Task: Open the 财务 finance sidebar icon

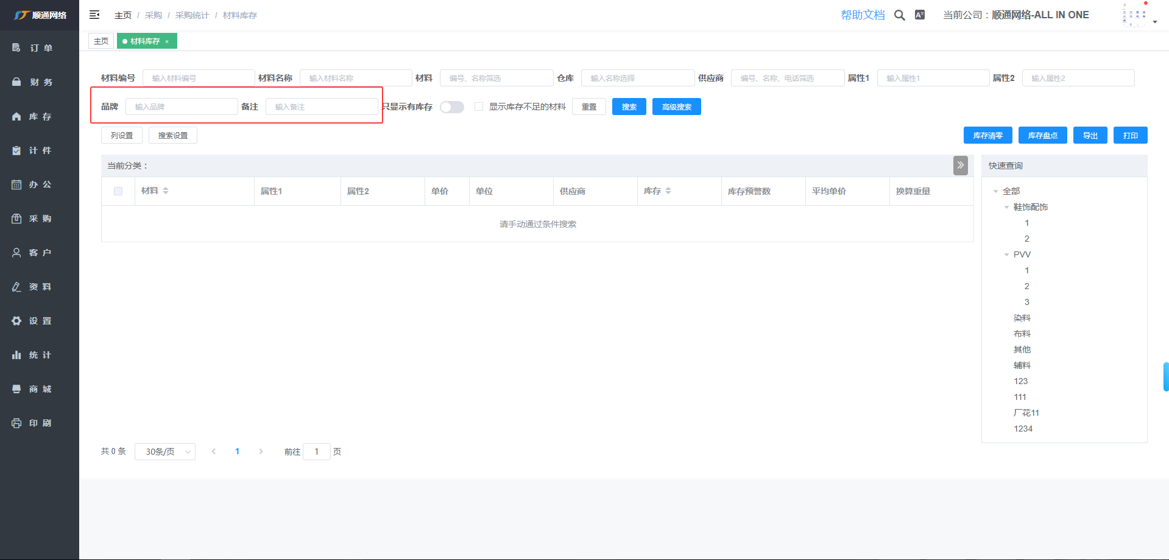Action: pos(16,82)
